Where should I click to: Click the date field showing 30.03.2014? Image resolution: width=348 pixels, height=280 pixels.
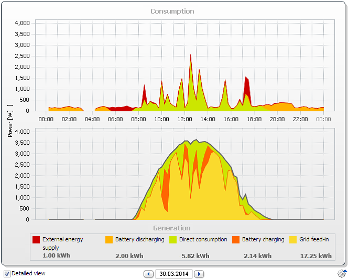coord(173,274)
